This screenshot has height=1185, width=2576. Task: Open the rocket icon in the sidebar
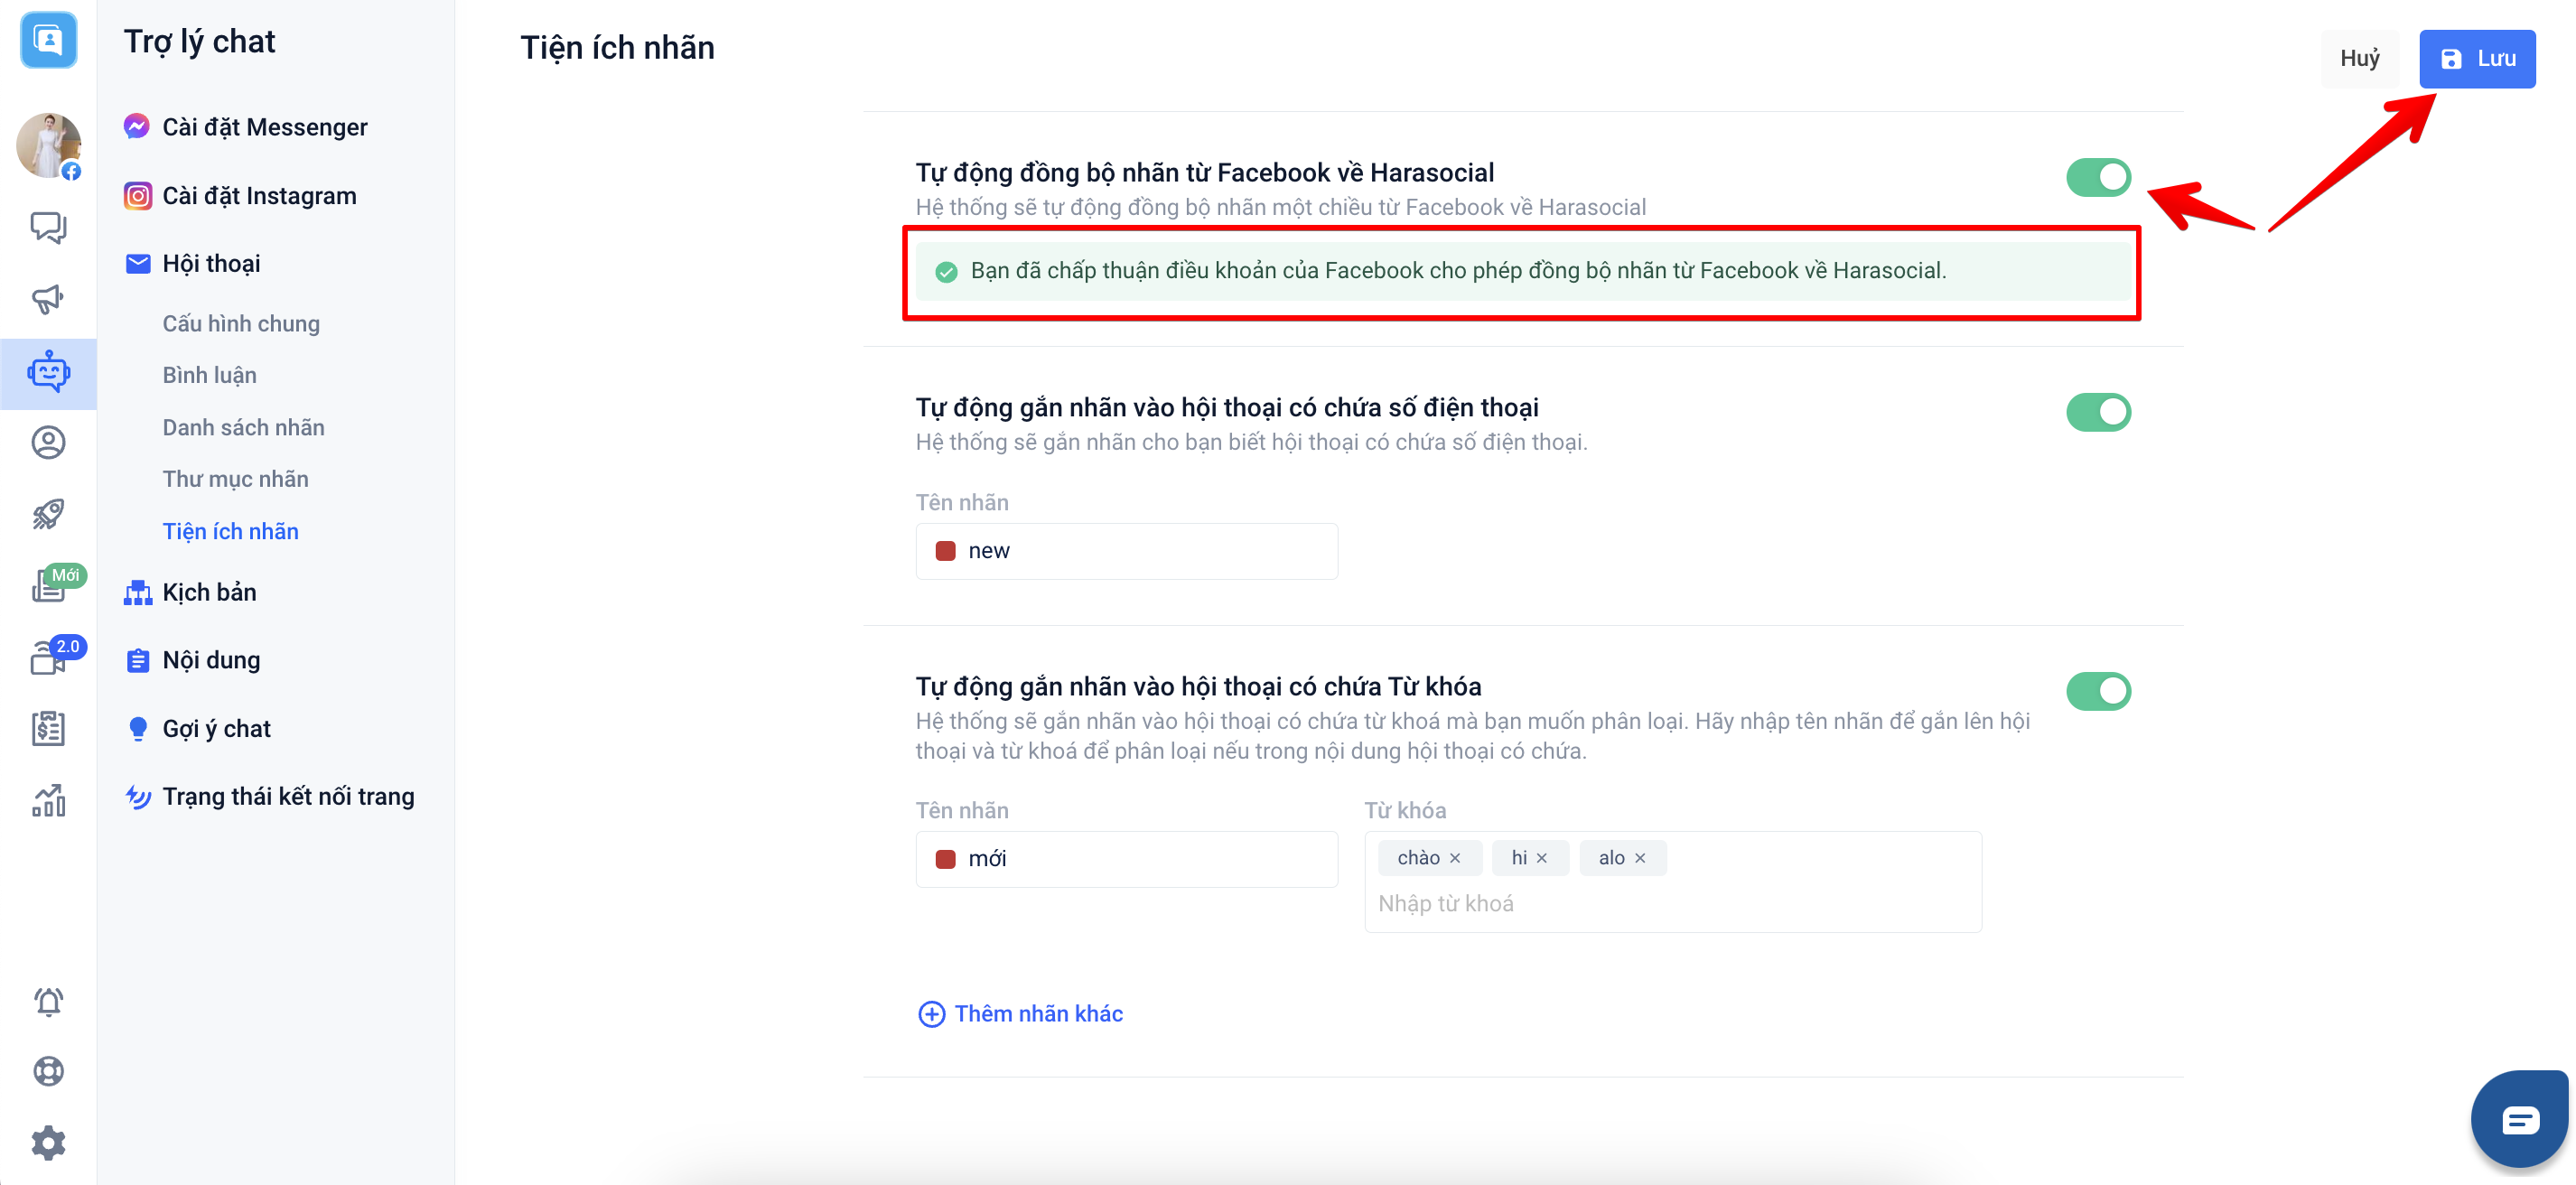point(48,514)
